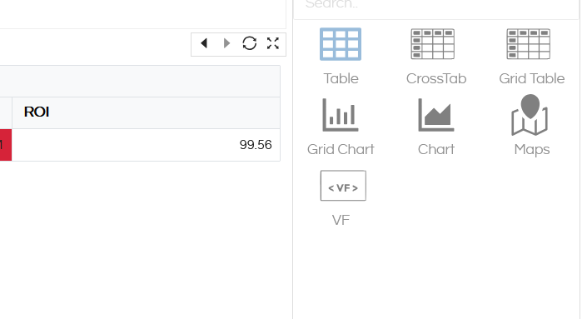Go to next page arrow

pos(226,43)
